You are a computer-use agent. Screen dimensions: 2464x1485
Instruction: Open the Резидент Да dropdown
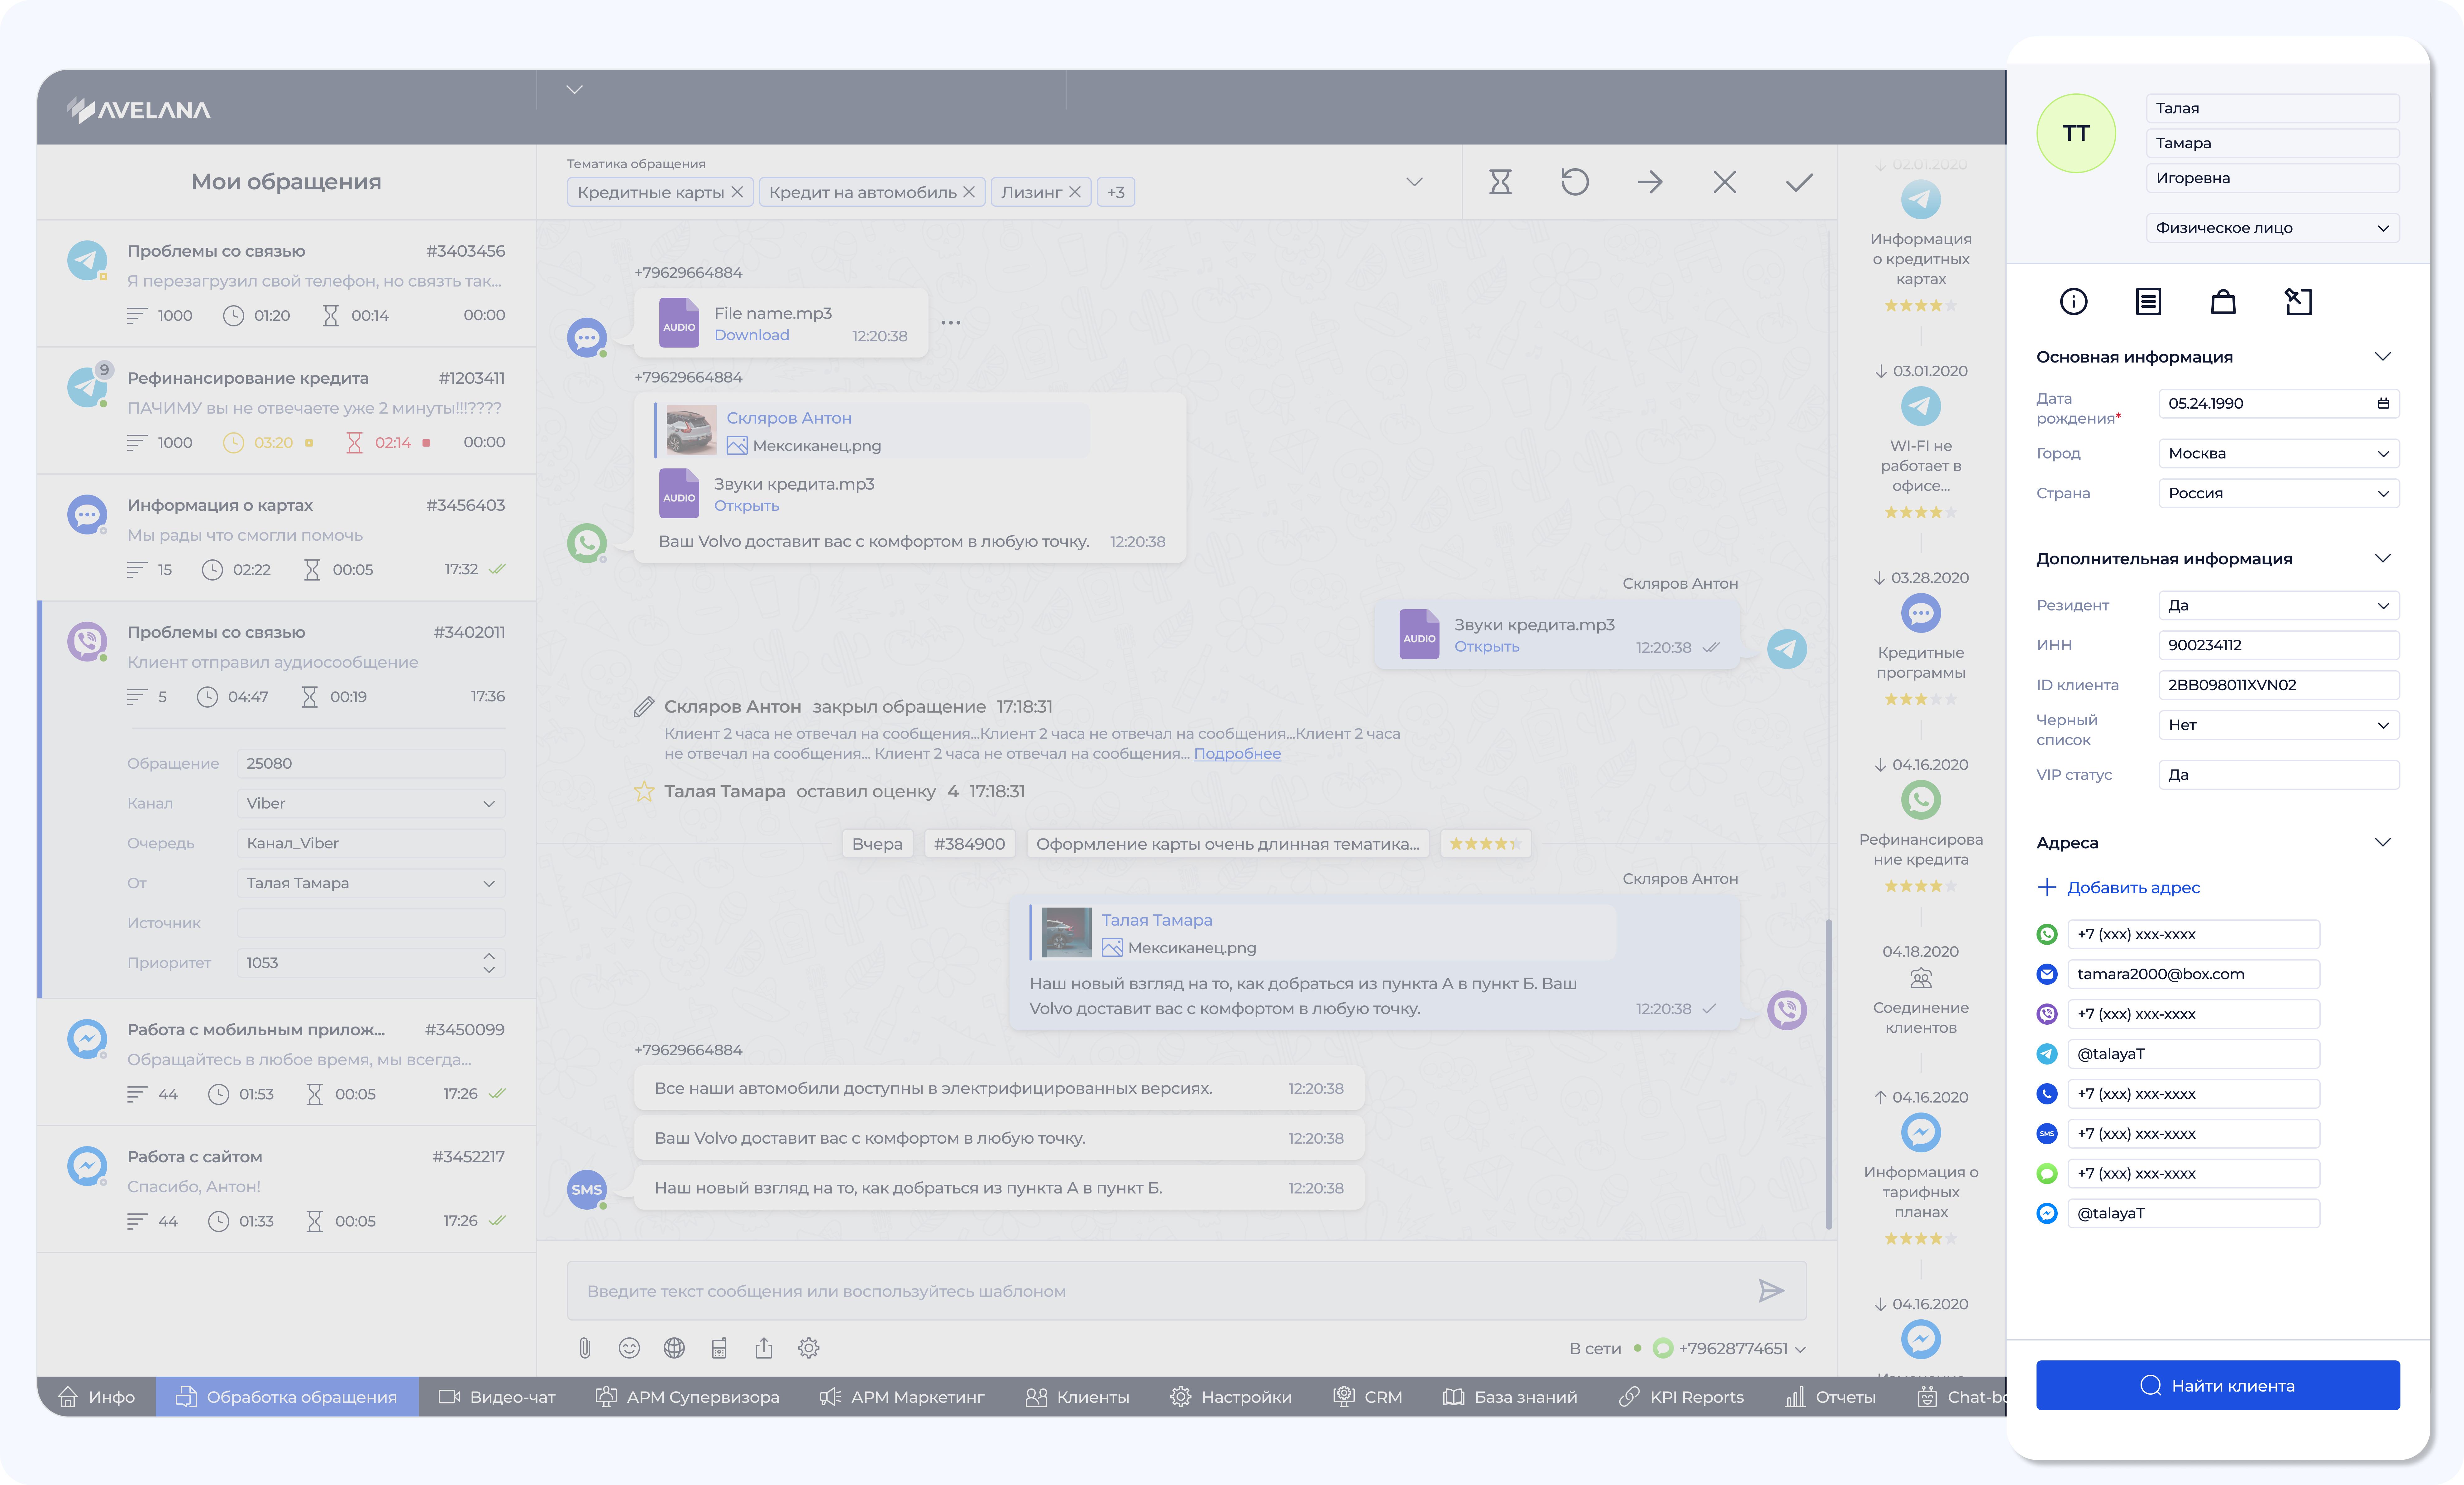tap(2279, 605)
